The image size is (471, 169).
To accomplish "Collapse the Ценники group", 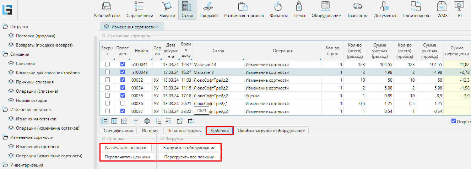I will coord(103,139).
